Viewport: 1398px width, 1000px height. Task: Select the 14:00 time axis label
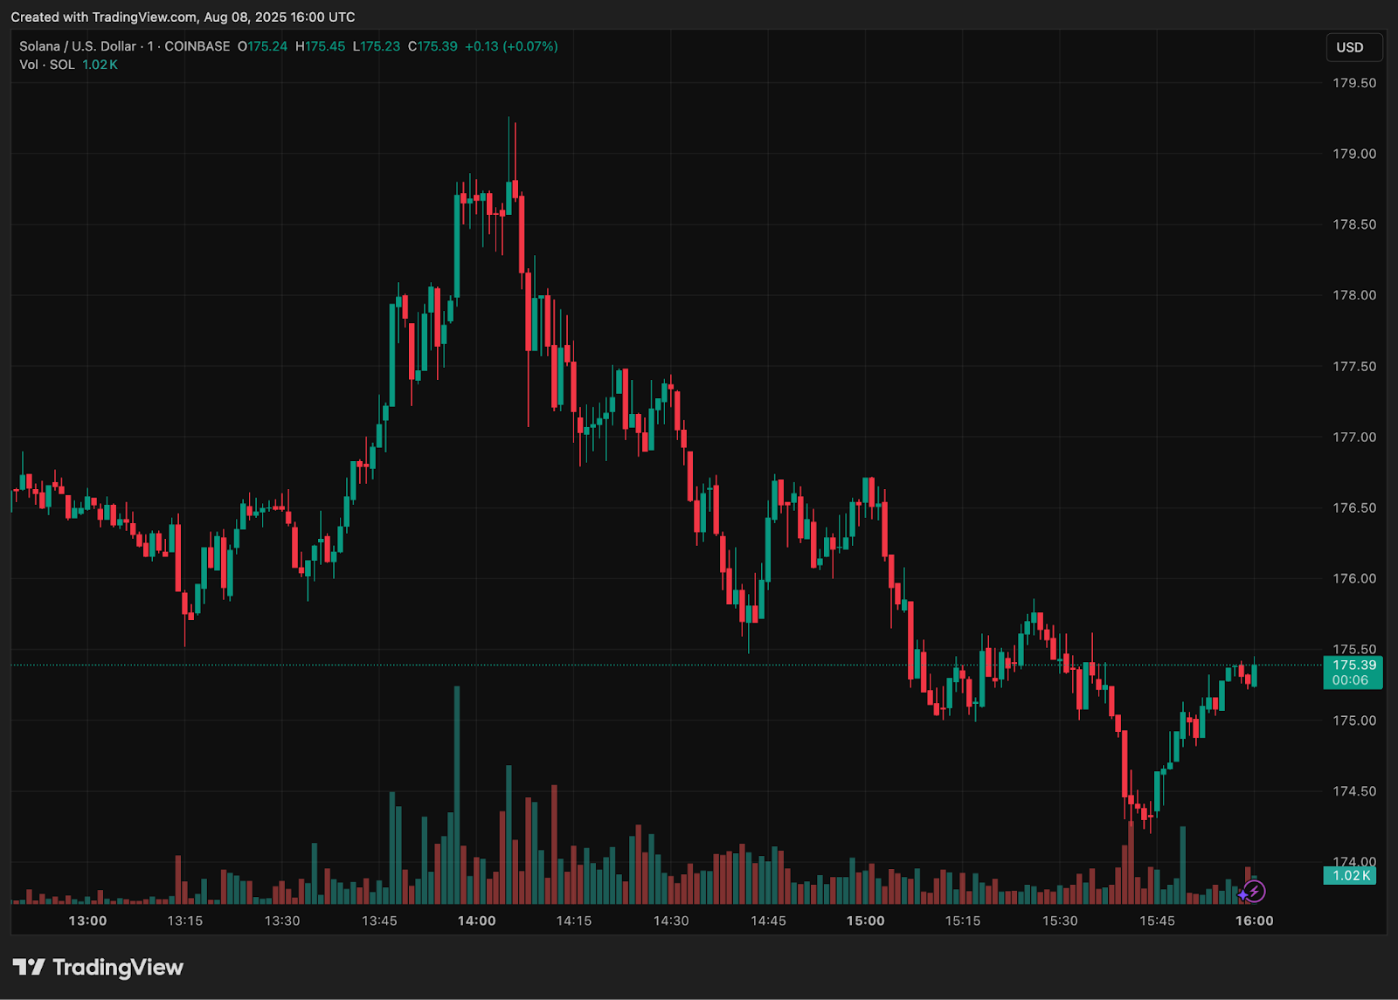pyautogui.click(x=476, y=921)
